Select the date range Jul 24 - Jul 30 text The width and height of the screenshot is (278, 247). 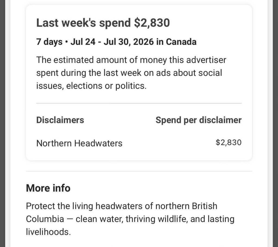112,42
